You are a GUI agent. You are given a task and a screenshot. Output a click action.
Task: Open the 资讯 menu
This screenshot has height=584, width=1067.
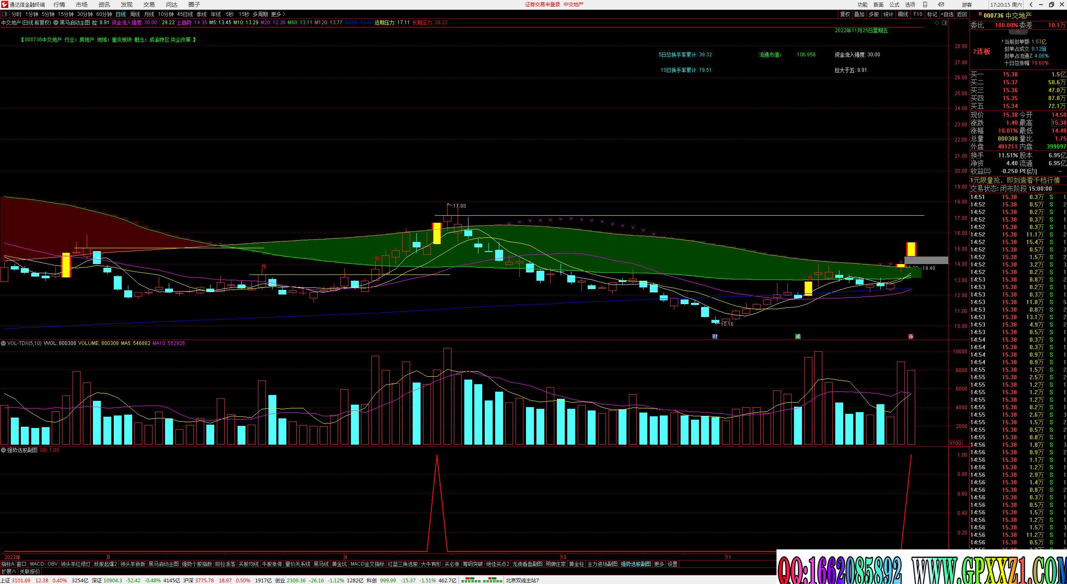104,5
